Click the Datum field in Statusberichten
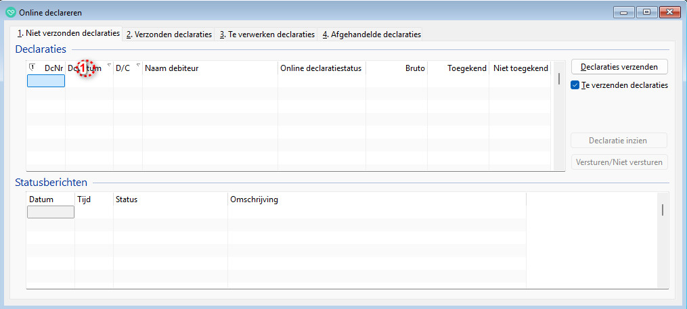Image resolution: width=687 pixels, height=309 pixels. click(x=50, y=212)
